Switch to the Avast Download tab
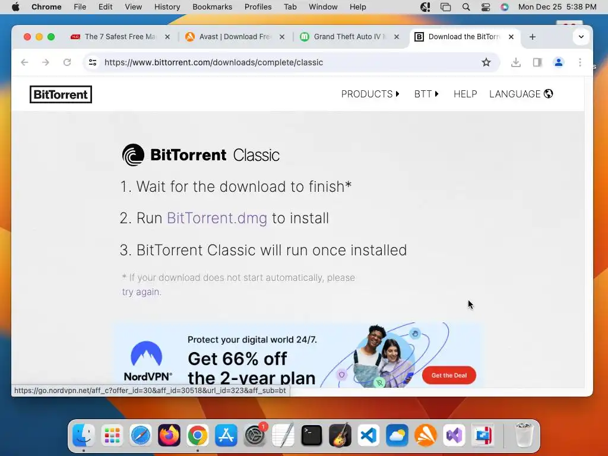 235,37
